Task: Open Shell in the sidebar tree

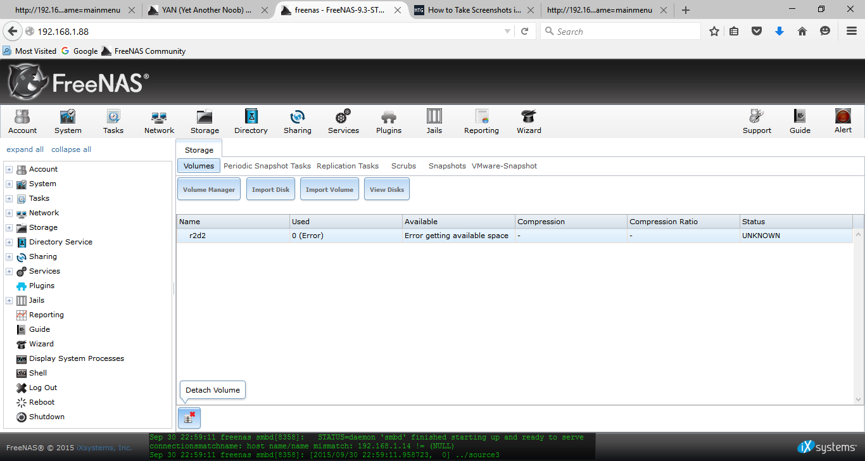Action: point(38,373)
